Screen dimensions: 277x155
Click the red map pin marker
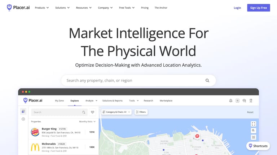coord(197,136)
